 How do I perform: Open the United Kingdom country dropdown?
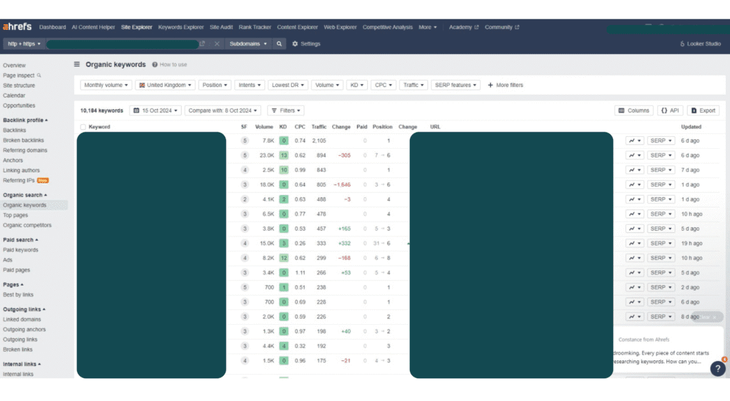[165, 85]
